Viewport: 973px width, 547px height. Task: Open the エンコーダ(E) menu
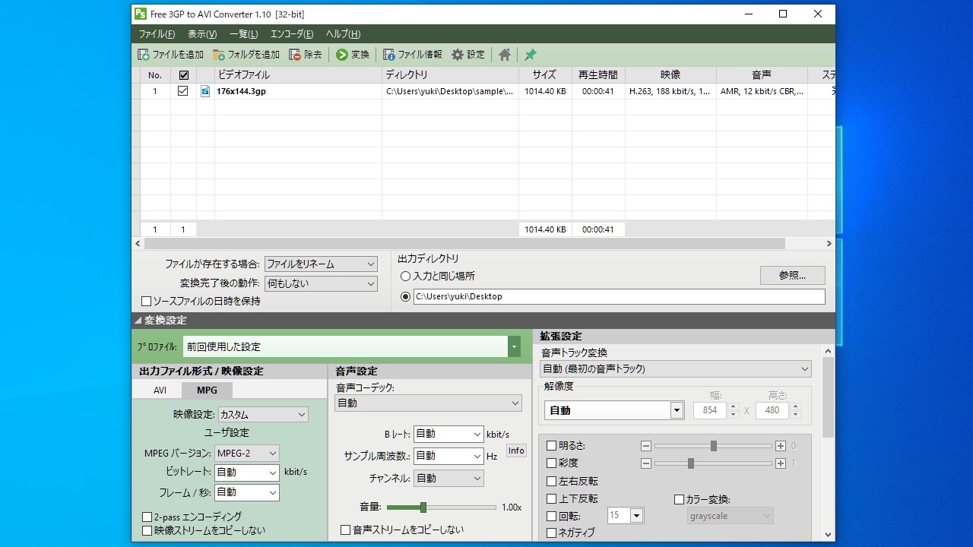pyautogui.click(x=292, y=34)
